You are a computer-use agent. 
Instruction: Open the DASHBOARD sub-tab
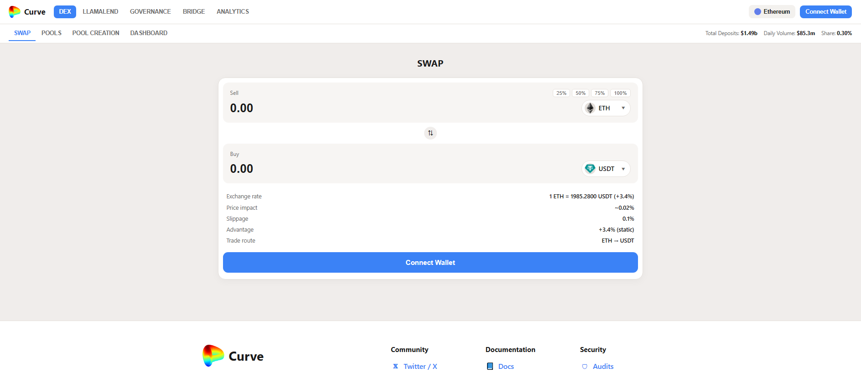pyautogui.click(x=149, y=33)
